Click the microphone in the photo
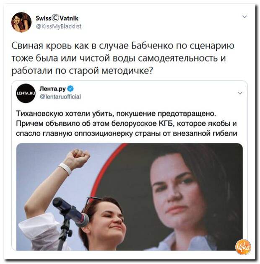This screenshot has height=264, width=260. click(x=70, y=212)
